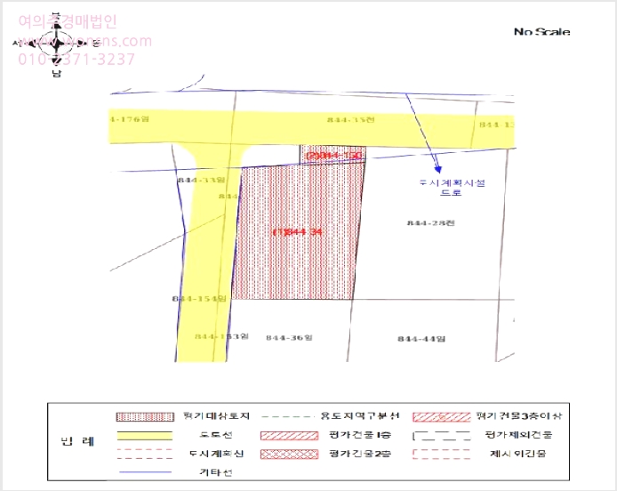Click the 평가건물3층이상 hatched legend swatch

pyautogui.click(x=442, y=416)
